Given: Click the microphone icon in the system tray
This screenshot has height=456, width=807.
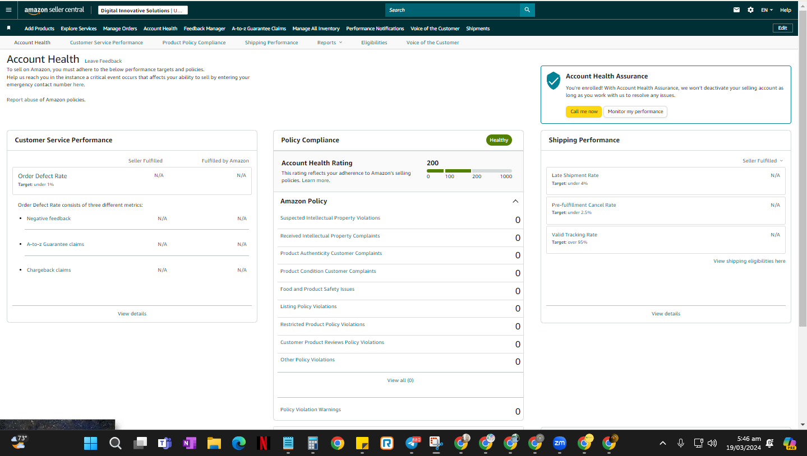Looking at the screenshot, I should (x=681, y=443).
